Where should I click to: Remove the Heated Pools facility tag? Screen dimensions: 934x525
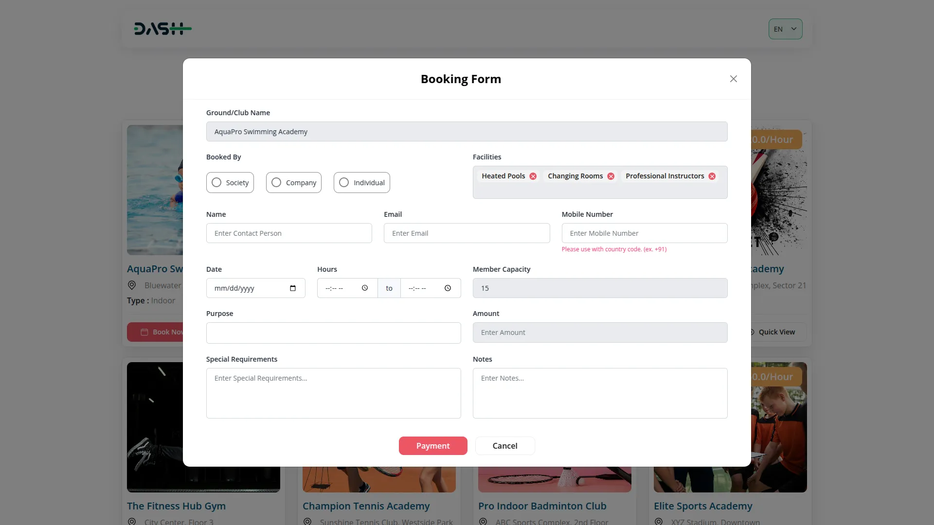tap(533, 176)
